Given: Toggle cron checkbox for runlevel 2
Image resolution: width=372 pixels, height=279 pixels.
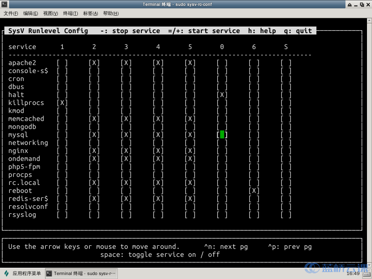Looking at the screenshot, I should [x=94, y=79].
